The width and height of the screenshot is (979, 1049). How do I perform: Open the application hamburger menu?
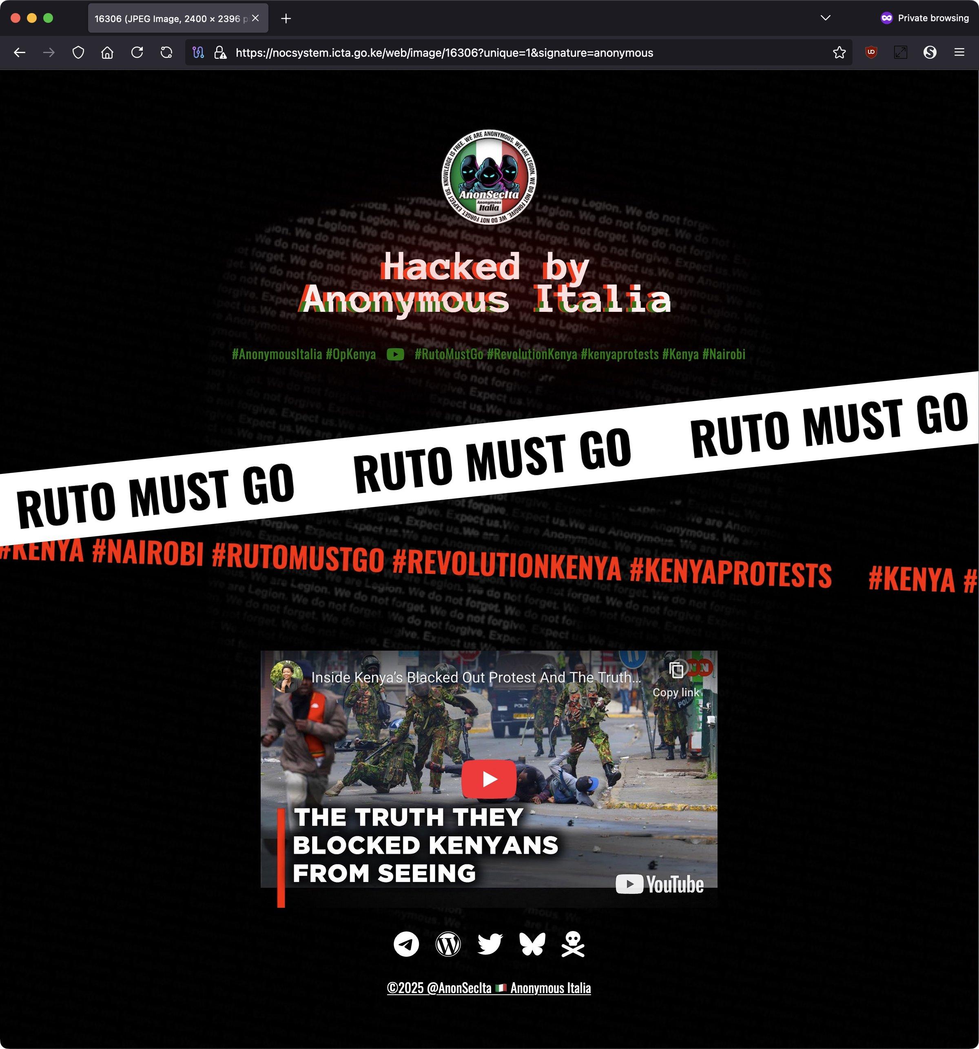(x=959, y=52)
